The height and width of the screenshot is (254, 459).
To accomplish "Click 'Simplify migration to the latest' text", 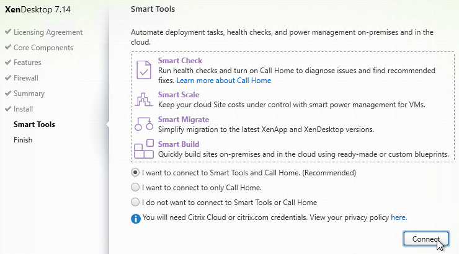I will (x=266, y=129).
